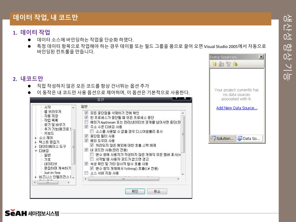Viewport: 296px width, 222px height.
Task: Click the SeAH 세아정보시스템 logo
Action: (x=32, y=213)
